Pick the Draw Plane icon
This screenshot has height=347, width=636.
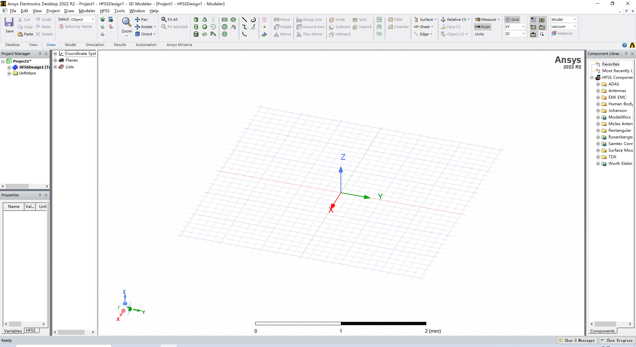[264, 34]
